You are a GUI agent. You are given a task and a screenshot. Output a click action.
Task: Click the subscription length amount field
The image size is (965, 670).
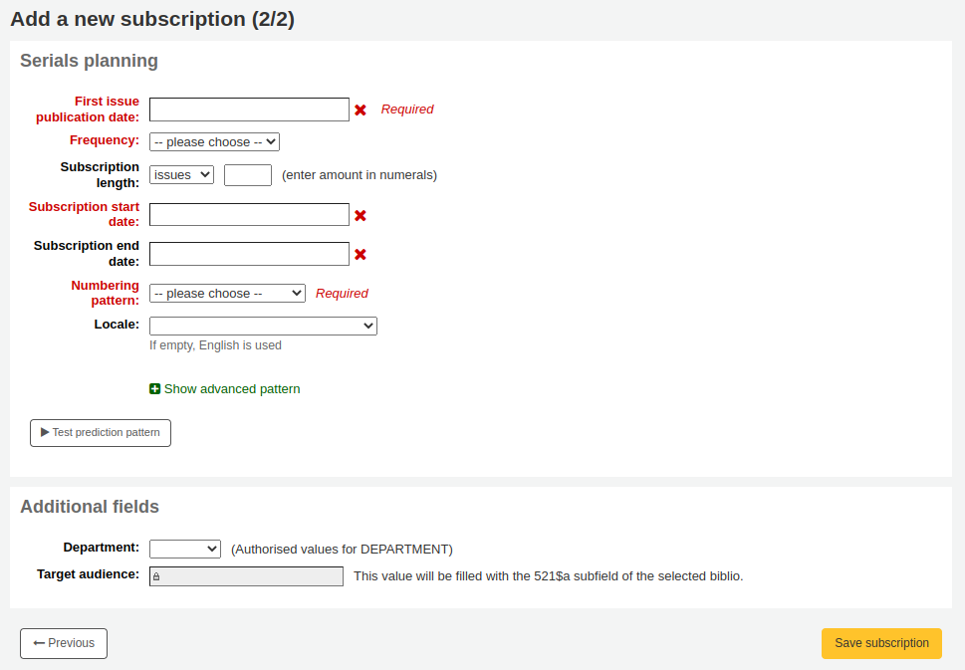tap(247, 175)
